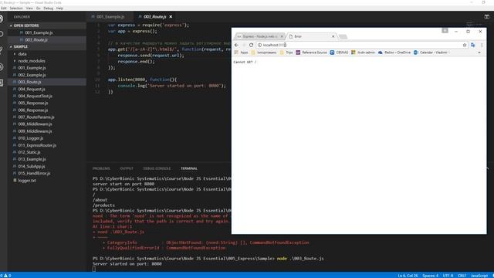Open the Selection menu
494x278 pixels.
click(x=16, y=8)
